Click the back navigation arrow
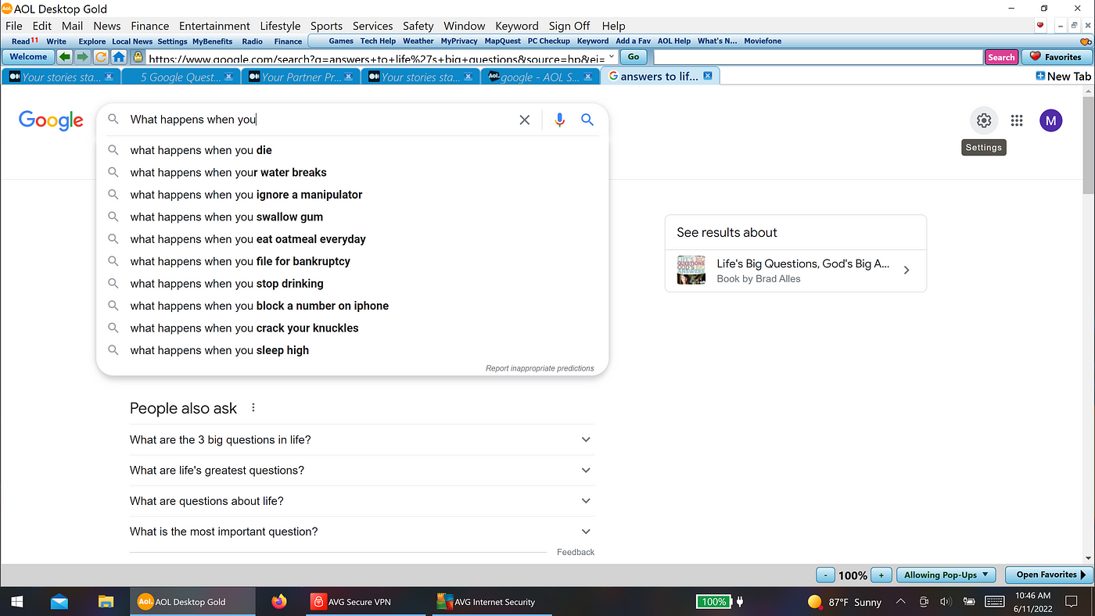 [x=65, y=57]
